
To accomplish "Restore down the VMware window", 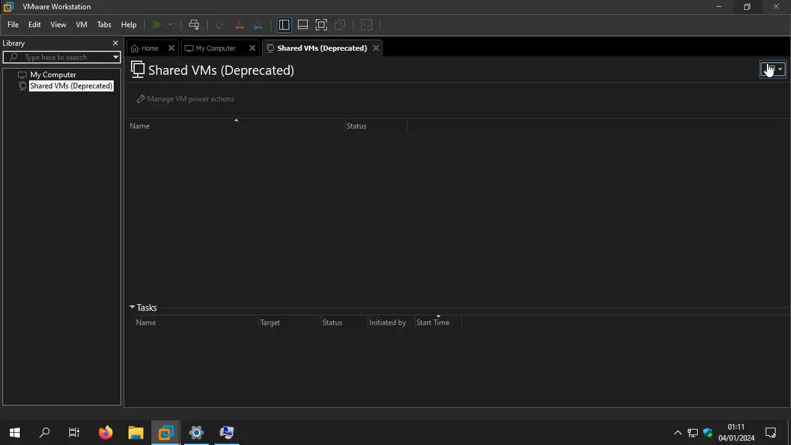I will pyautogui.click(x=747, y=7).
